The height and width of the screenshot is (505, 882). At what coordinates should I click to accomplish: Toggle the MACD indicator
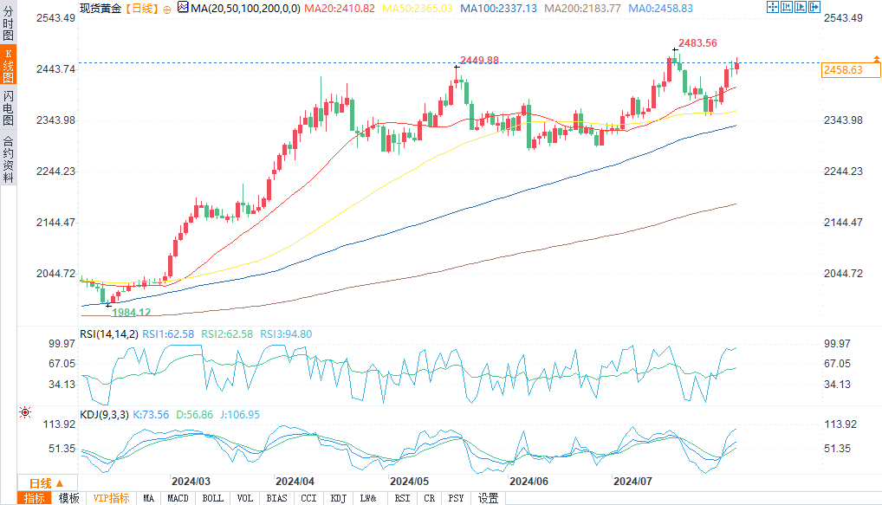click(x=178, y=498)
